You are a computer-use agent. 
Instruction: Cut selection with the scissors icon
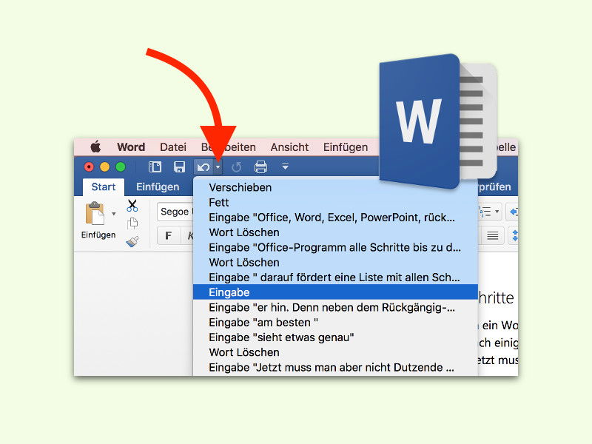[x=132, y=206]
